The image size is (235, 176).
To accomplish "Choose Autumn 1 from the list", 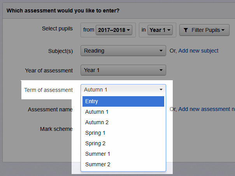I will [x=123, y=112].
